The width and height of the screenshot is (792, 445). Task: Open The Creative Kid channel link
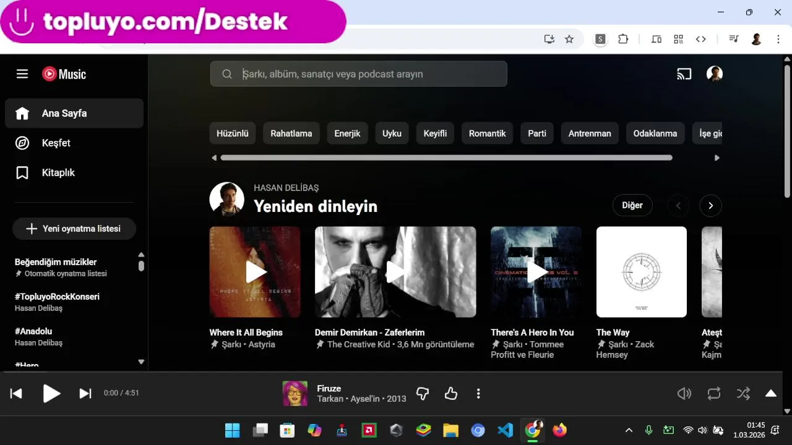coord(359,344)
